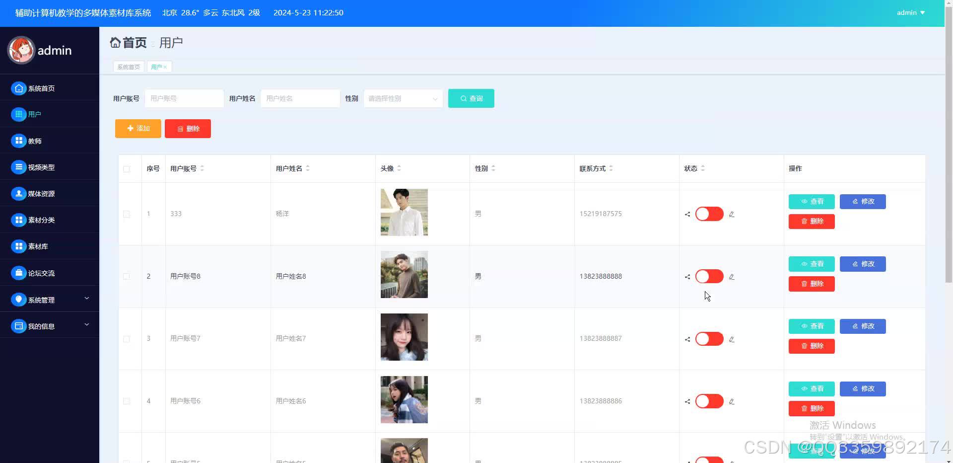
Task: Check the checkbox for 用户账号6 row
Action: 127,401
